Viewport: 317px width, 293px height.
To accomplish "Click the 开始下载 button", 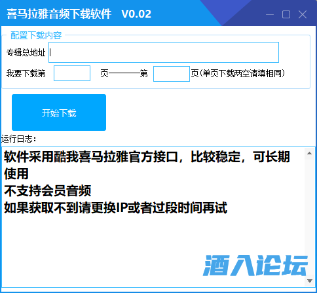I will click(x=59, y=112).
